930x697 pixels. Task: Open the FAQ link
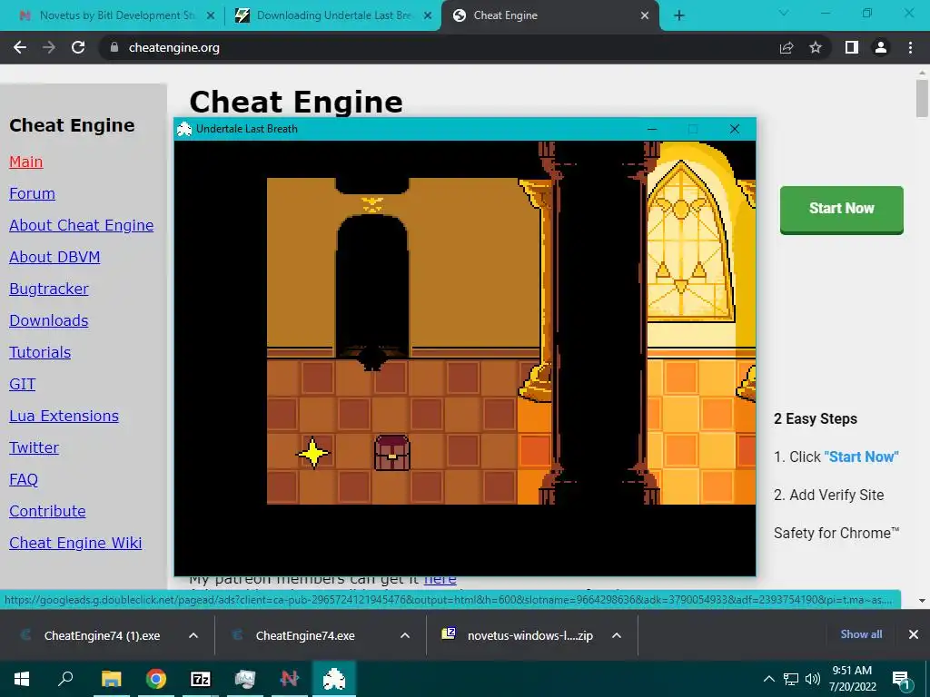coord(23,479)
